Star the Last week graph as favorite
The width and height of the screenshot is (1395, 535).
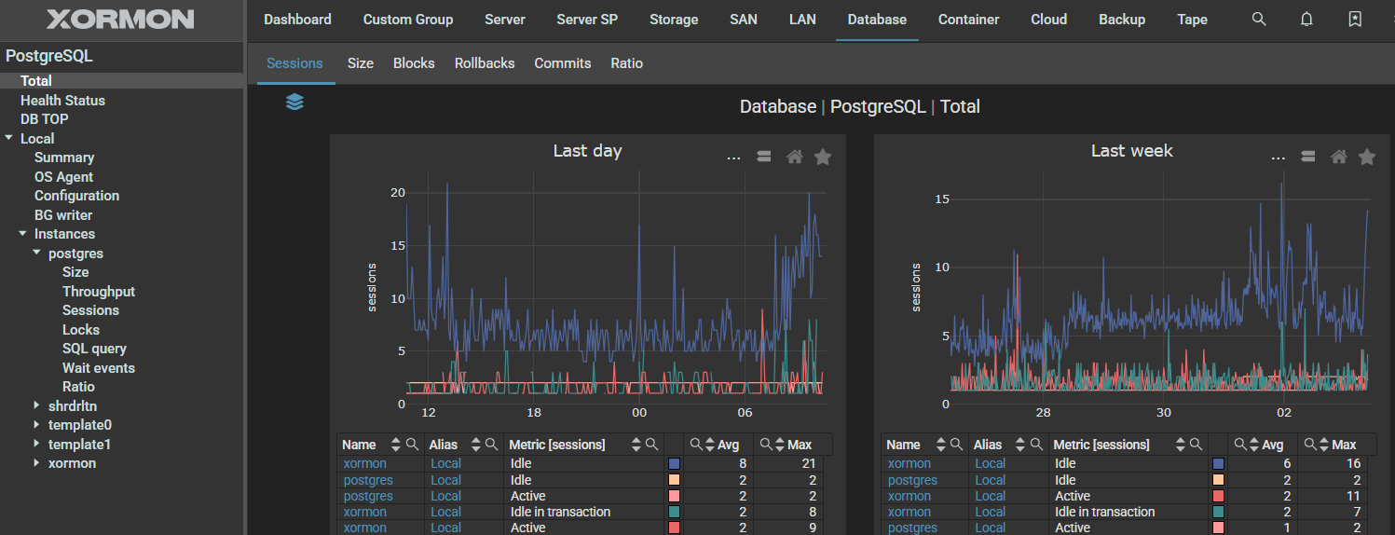pyautogui.click(x=1366, y=157)
